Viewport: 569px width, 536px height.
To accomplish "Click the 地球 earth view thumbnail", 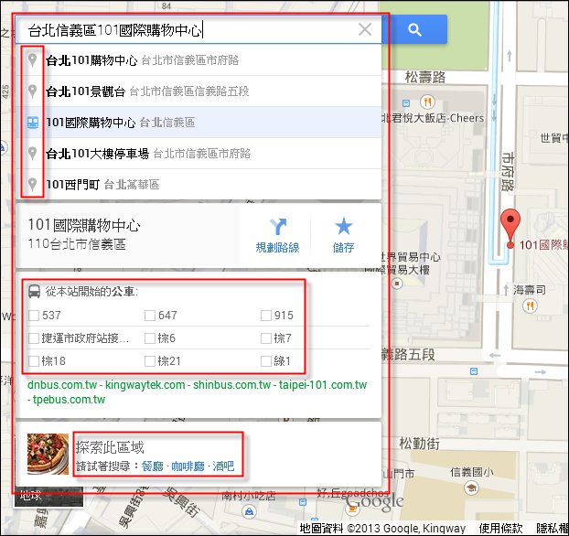I will point(48,497).
